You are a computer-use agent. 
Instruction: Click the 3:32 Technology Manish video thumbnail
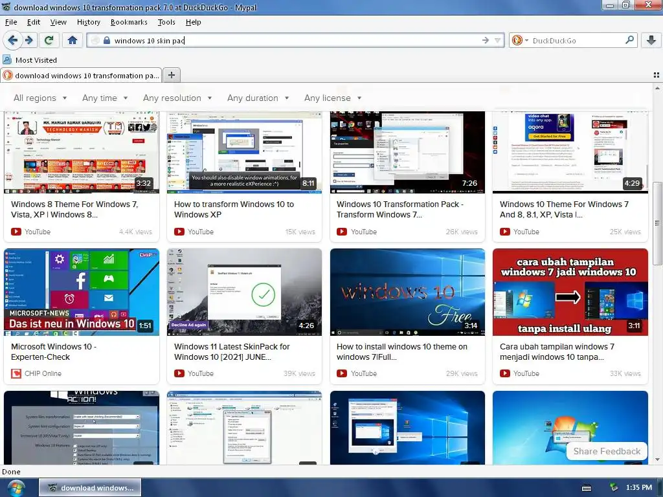tap(82, 152)
